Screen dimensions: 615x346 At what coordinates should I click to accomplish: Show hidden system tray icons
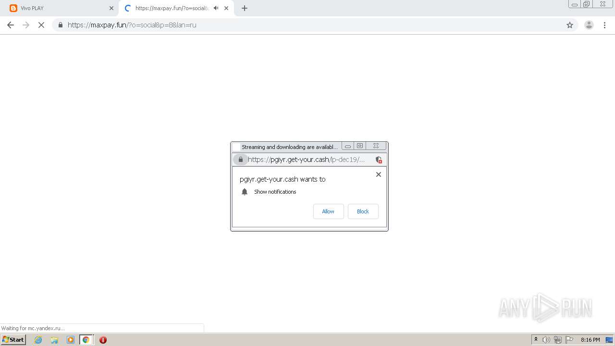point(536,340)
